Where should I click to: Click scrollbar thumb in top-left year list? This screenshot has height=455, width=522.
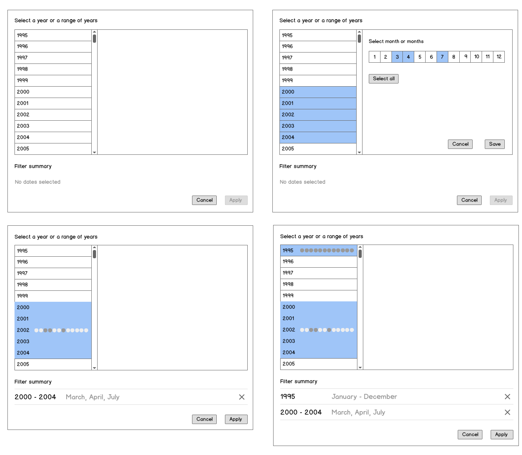pyautogui.click(x=94, y=38)
